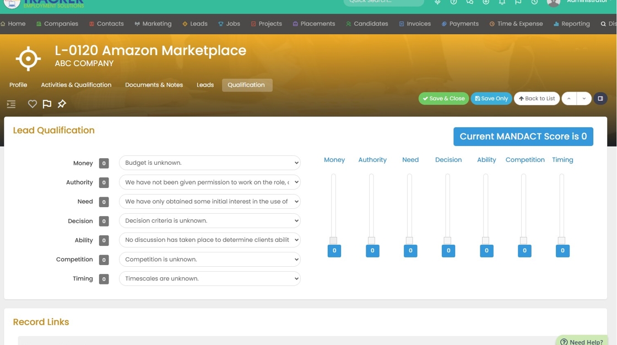The width and height of the screenshot is (617, 345).
Task: Toggle the side panel layout icon
Action: 600,99
